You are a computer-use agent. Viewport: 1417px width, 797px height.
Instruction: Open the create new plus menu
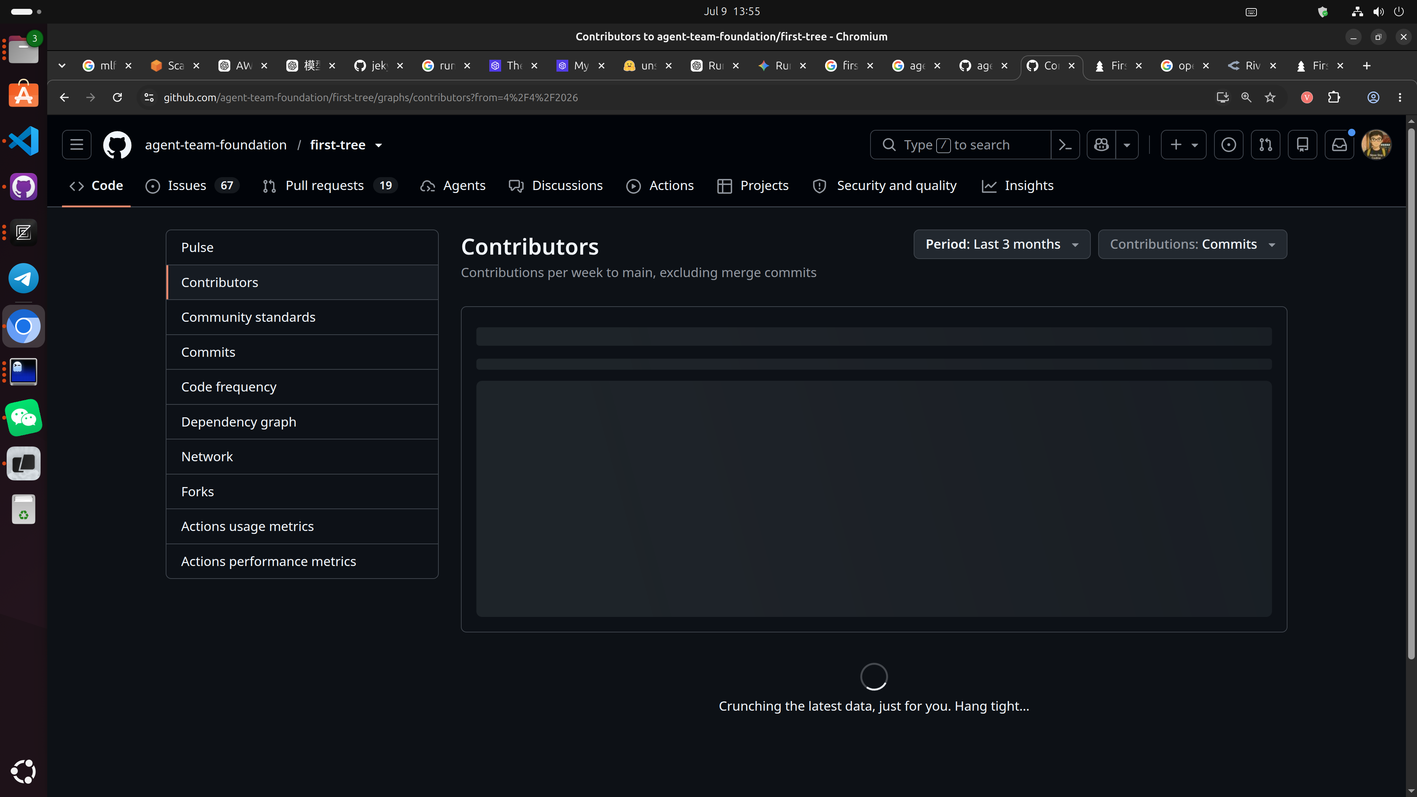point(1183,145)
